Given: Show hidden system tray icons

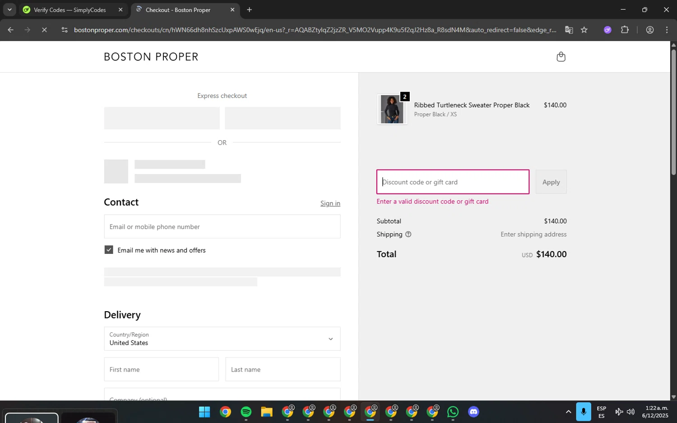Looking at the screenshot, I should coord(568,412).
